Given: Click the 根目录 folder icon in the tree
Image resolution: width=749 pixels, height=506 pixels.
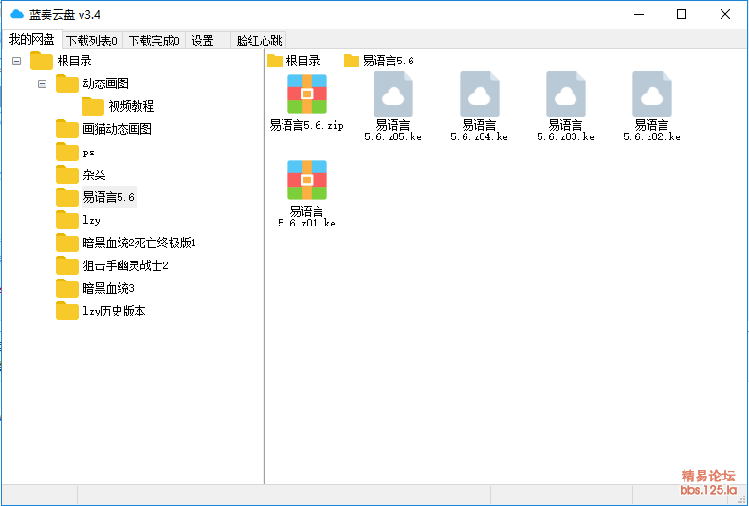Looking at the screenshot, I should [x=42, y=61].
